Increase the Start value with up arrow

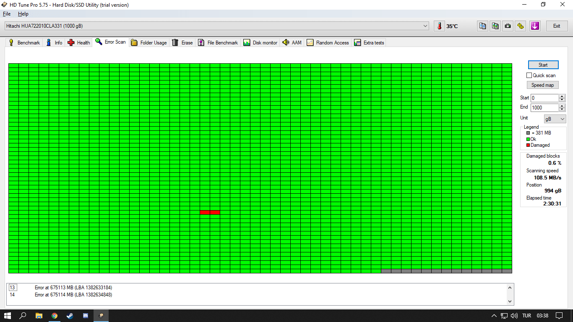coord(562,96)
